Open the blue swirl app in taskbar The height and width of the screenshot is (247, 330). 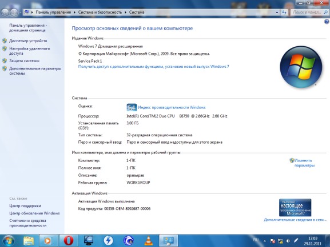(128, 241)
